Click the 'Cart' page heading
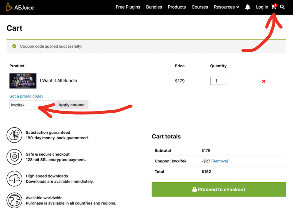 (14, 28)
